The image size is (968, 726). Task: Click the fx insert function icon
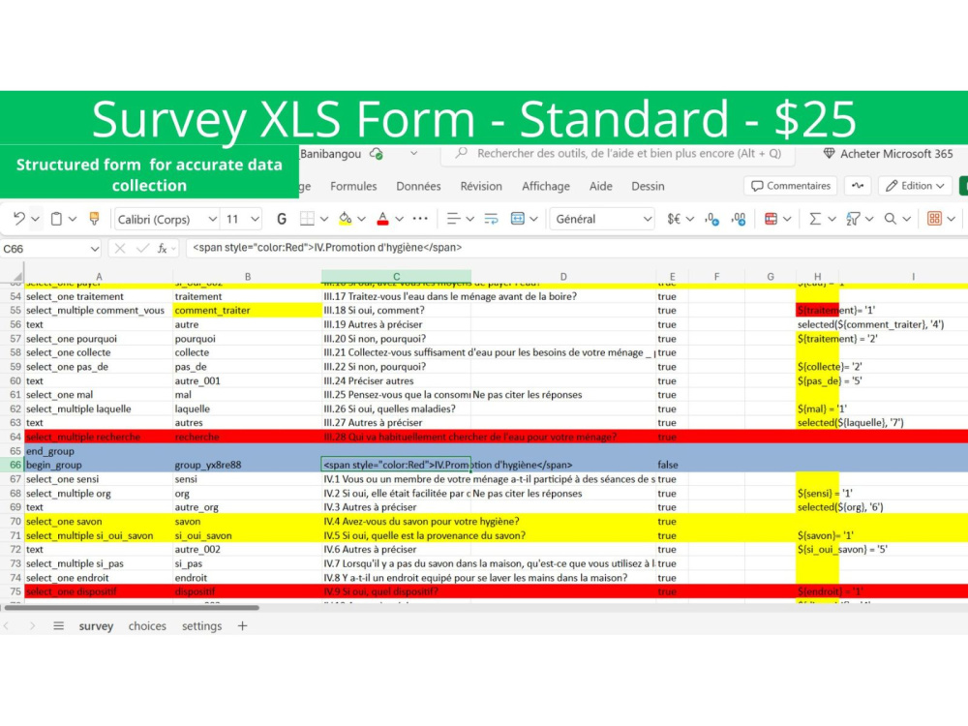(x=163, y=248)
